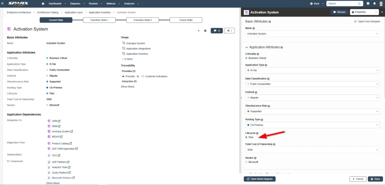Image resolution: width=385 pixels, height=185 pixels.
Task: Click into the top Search field
Action: pos(343,4)
